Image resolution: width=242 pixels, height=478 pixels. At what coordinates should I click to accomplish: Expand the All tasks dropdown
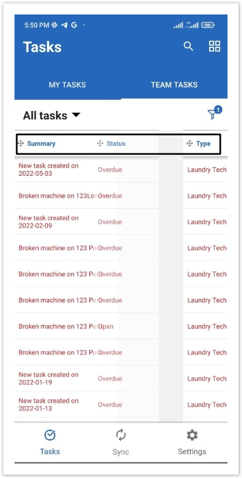click(52, 115)
